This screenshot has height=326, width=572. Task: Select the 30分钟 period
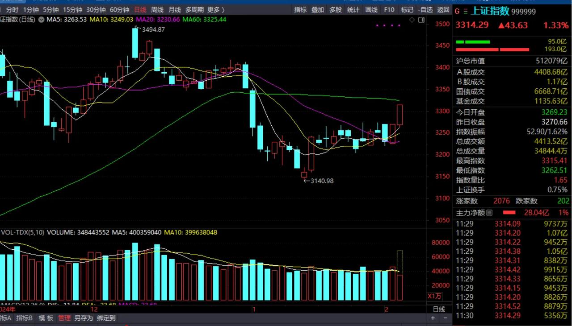96,9
